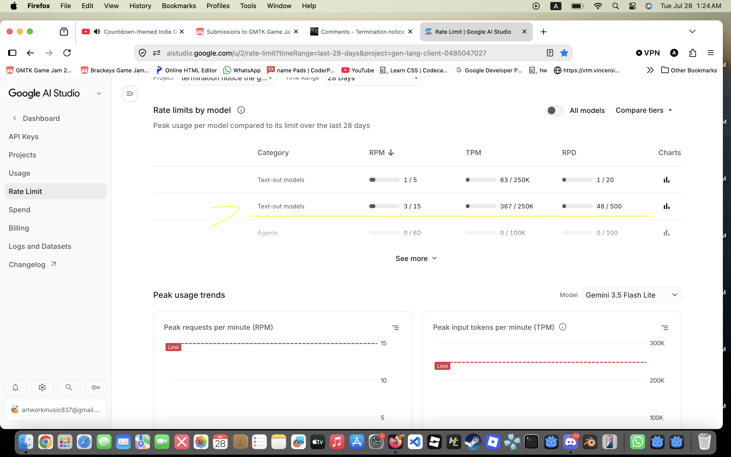This screenshot has width=731, height=457.
Task: Go back to the previous page
Action: (30, 53)
